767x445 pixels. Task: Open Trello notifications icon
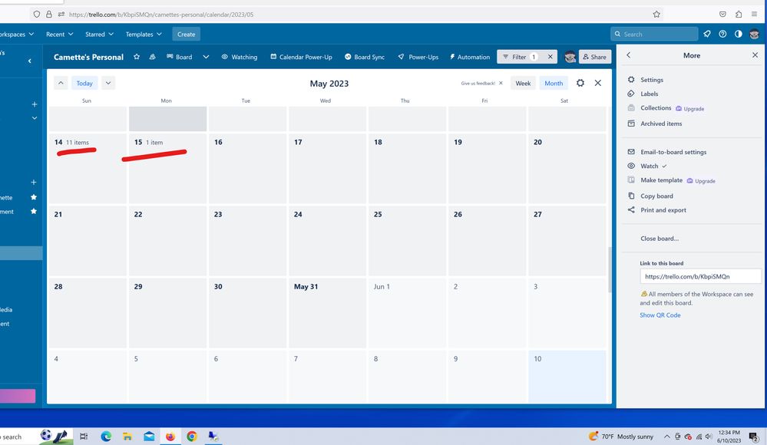(x=707, y=35)
